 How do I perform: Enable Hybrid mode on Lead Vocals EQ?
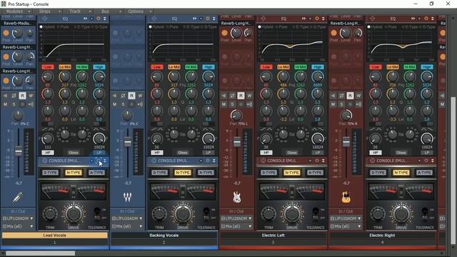pos(48,27)
